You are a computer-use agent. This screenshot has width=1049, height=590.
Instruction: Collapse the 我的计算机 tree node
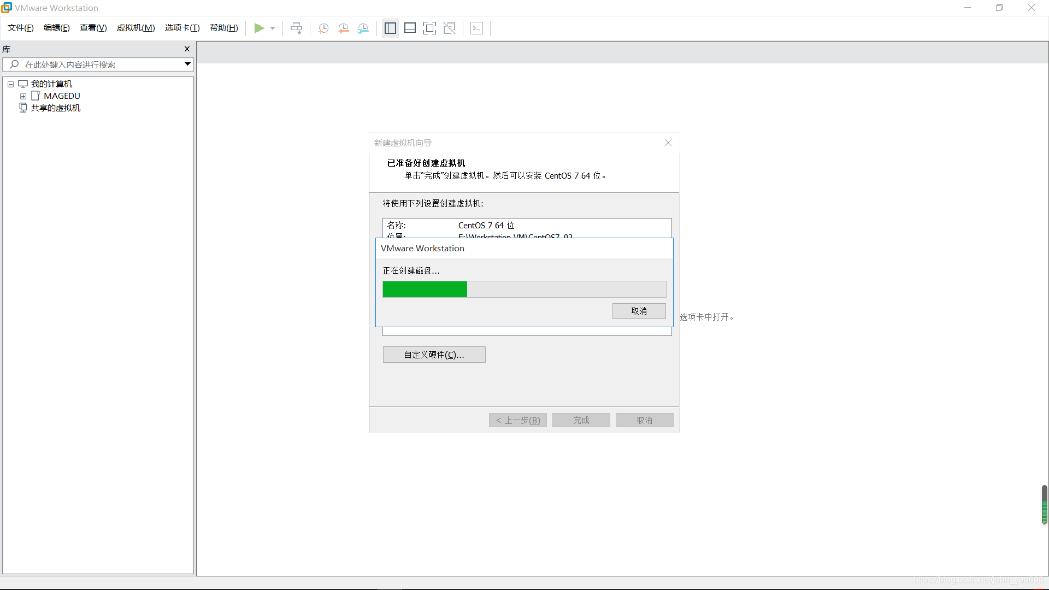pyautogui.click(x=10, y=84)
